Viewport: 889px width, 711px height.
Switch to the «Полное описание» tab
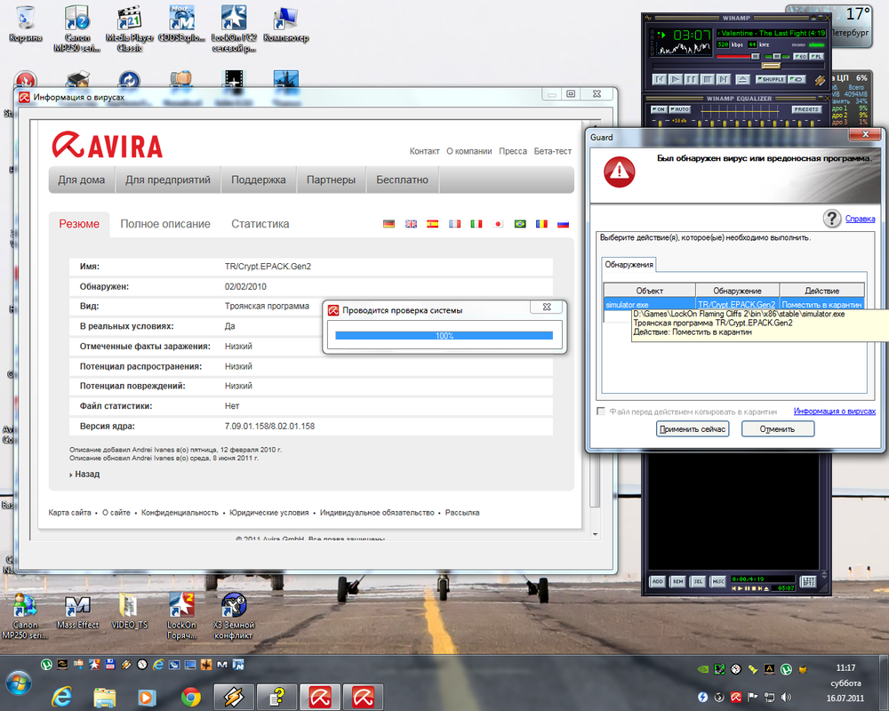coord(165,224)
